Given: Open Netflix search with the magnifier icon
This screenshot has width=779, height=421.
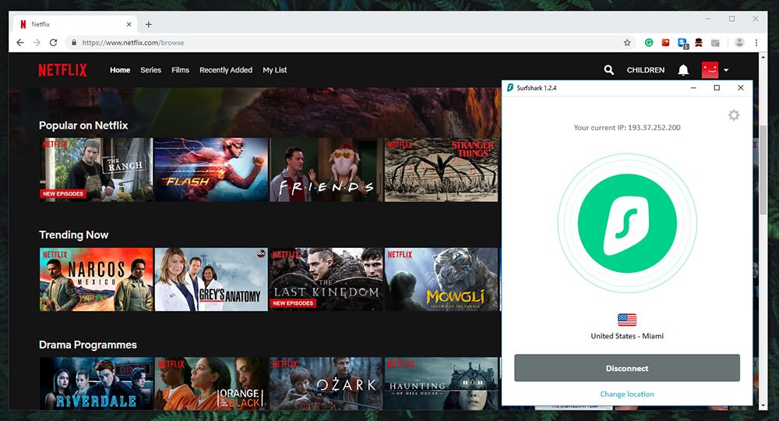Looking at the screenshot, I should pos(608,70).
